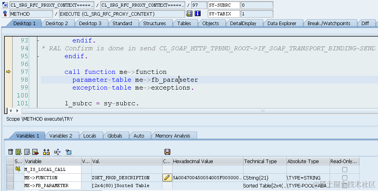Select the Globals tab
The image size is (378, 191).
pyautogui.click(x=115, y=136)
